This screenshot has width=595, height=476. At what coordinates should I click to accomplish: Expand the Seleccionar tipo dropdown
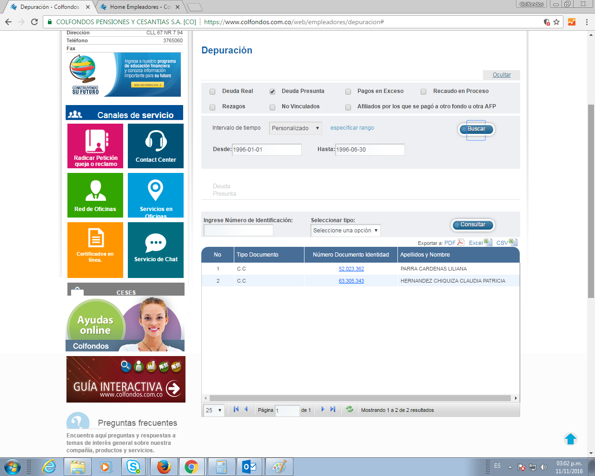click(345, 231)
